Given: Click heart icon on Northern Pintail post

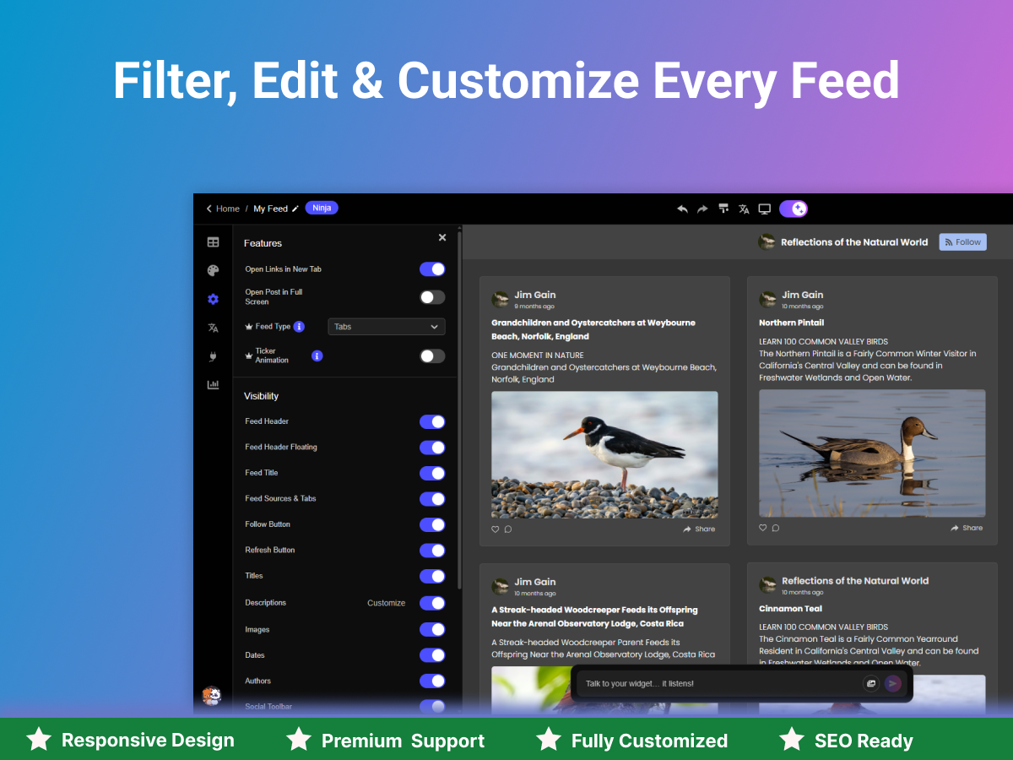Looking at the screenshot, I should tap(763, 528).
